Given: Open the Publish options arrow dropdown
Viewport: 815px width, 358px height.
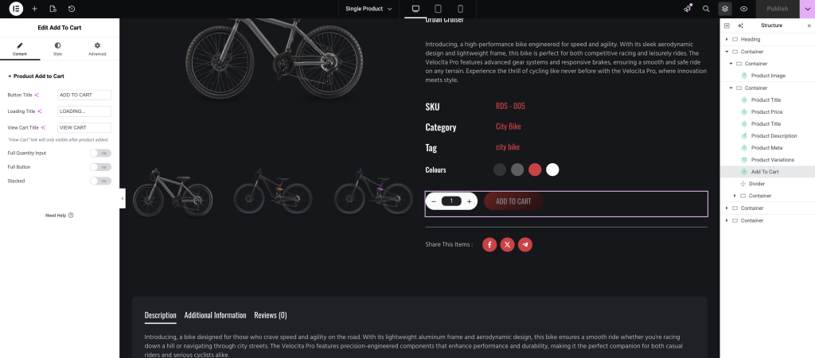Looking at the screenshot, I should pyautogui.click(x=805, y=9).
